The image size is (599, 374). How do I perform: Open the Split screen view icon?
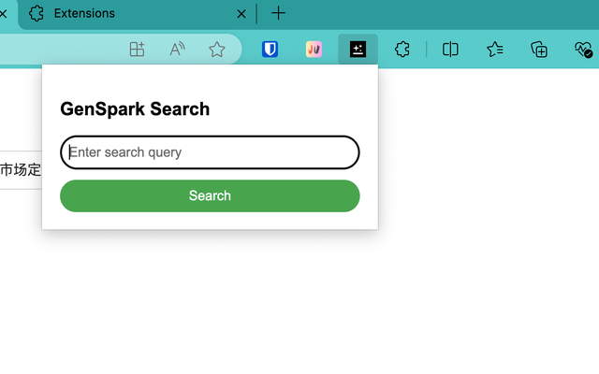[x=450, y=50]
